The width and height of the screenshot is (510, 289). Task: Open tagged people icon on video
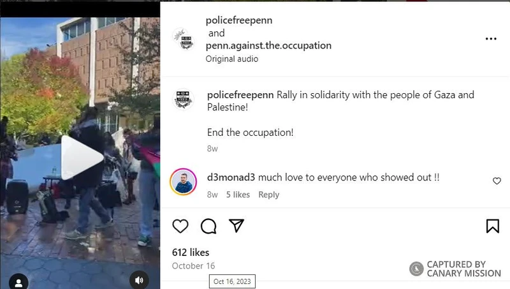pyautogui.click(x=18, y=282)
